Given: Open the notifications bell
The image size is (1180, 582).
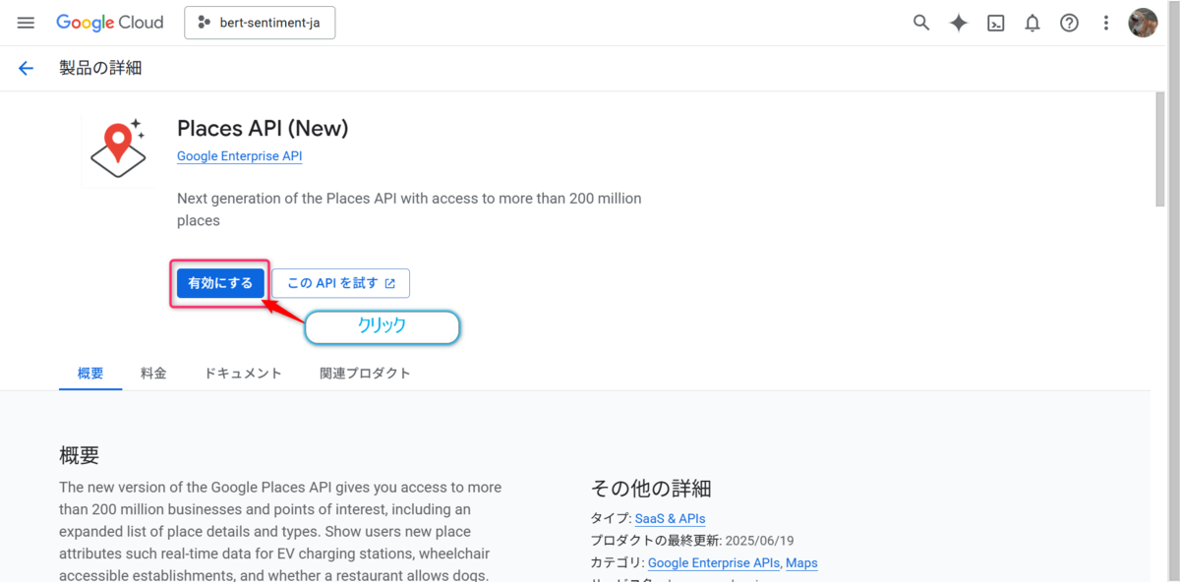Looking at the screenshot, I should [x=1032, y=23].
